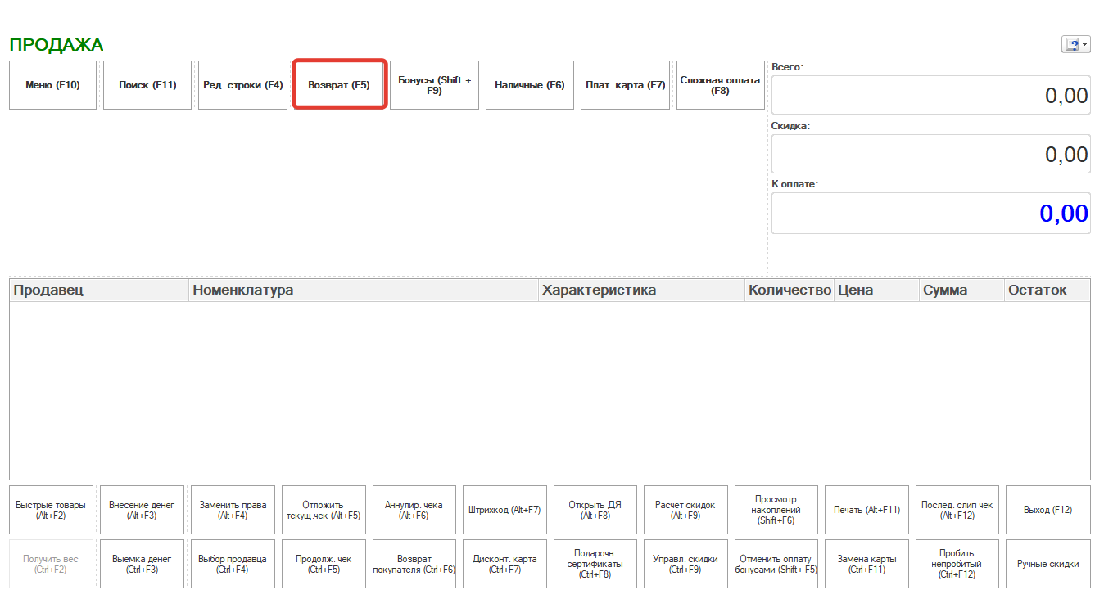Open Быстрые товары (Alt+F2)
The image size is (1104, 590).
[52, 510]
